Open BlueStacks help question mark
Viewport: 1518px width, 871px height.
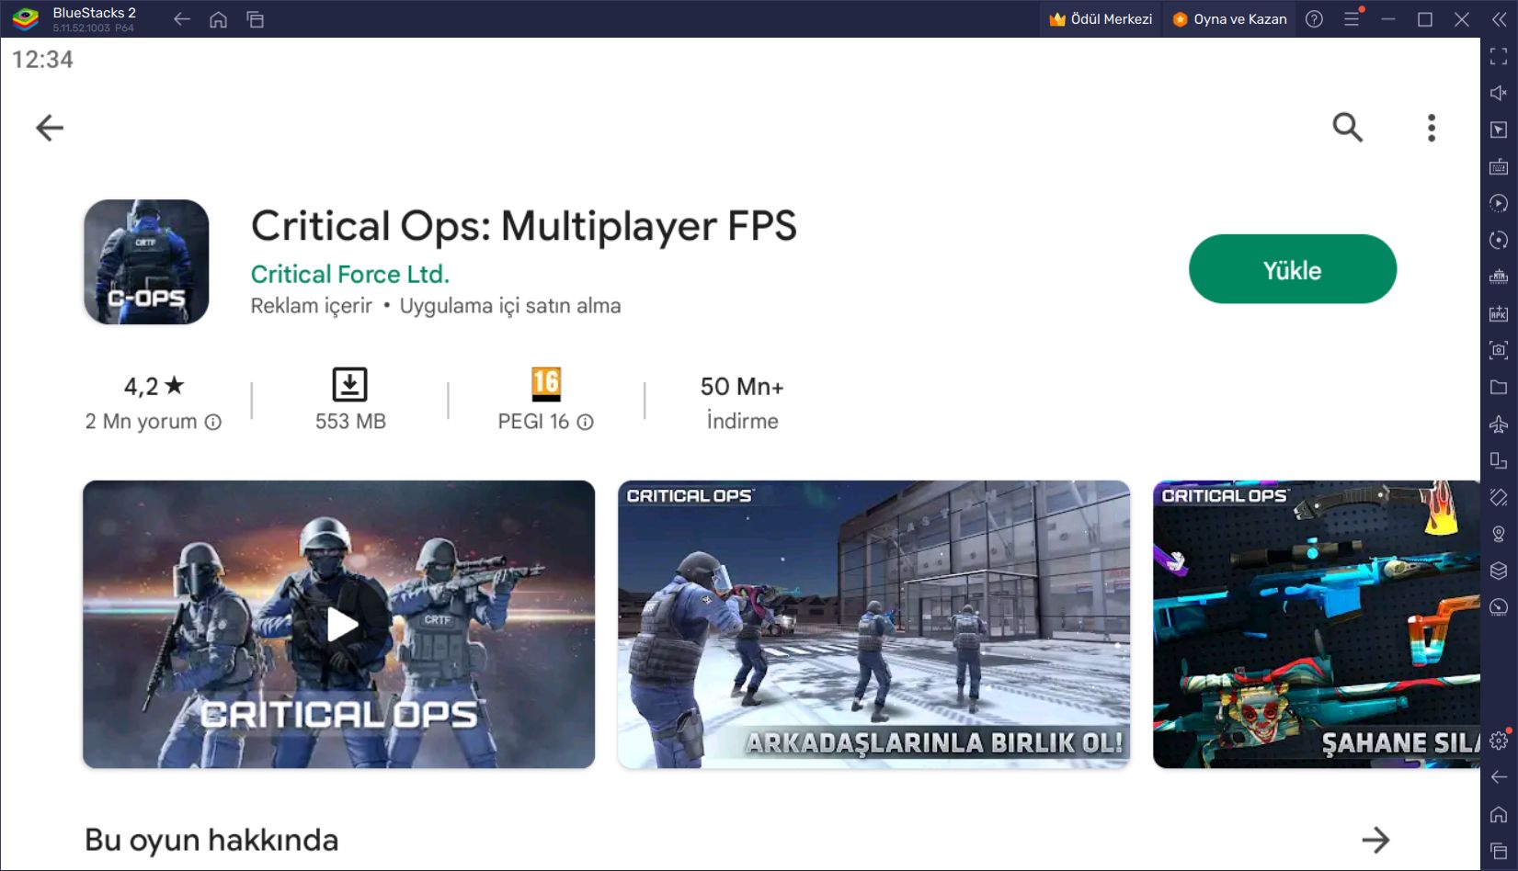point(1314,19)
